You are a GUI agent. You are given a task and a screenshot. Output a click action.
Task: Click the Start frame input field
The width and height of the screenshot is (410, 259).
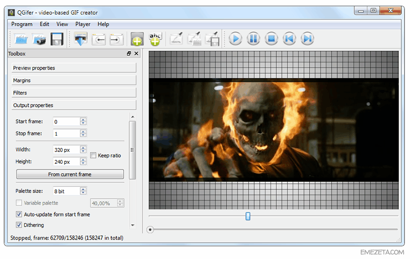point(67,121)
